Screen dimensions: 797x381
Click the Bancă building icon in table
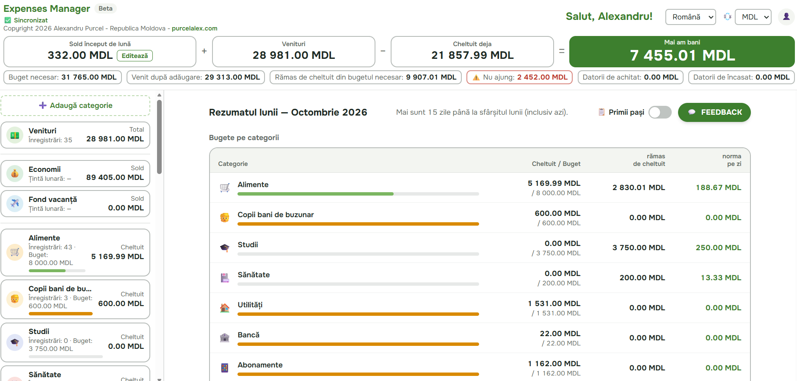225,338
